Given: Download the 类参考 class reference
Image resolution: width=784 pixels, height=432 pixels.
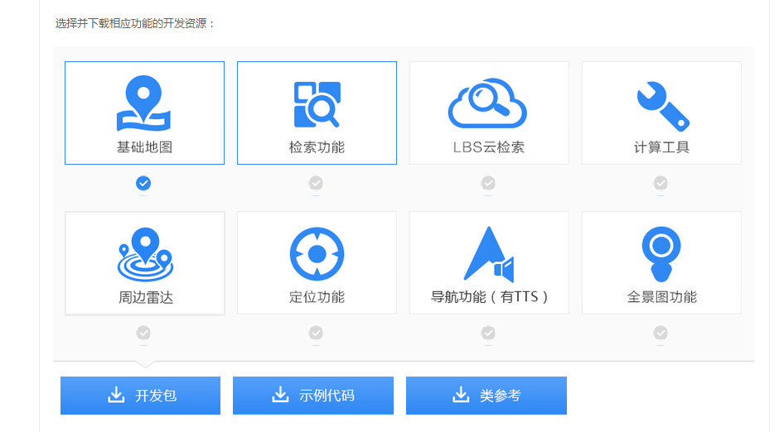Looking at the screenshot, I should (486, 396).
